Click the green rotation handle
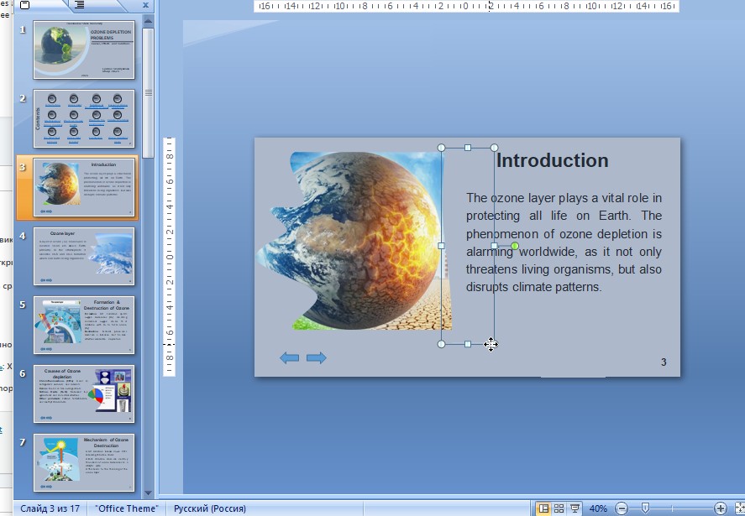 point(515,246)
